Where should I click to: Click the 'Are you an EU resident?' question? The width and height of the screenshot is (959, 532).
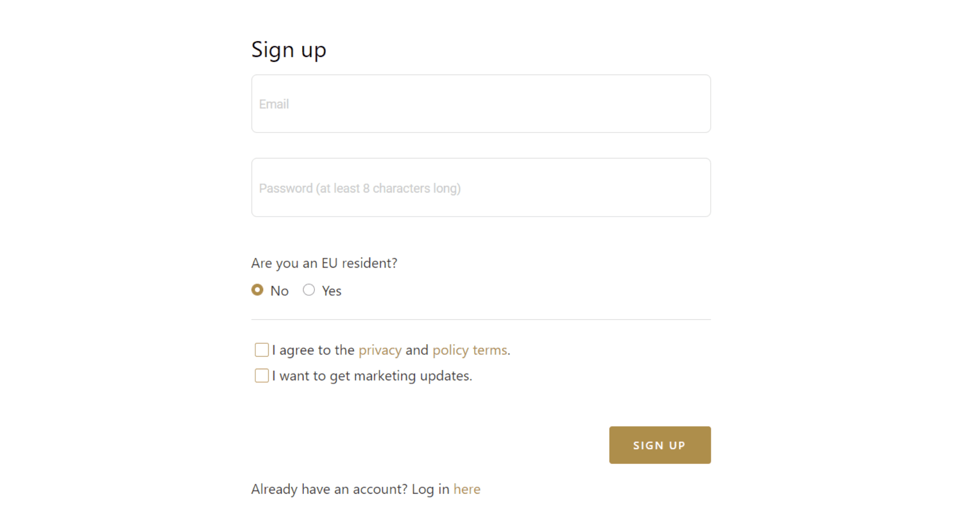[324, 263]
